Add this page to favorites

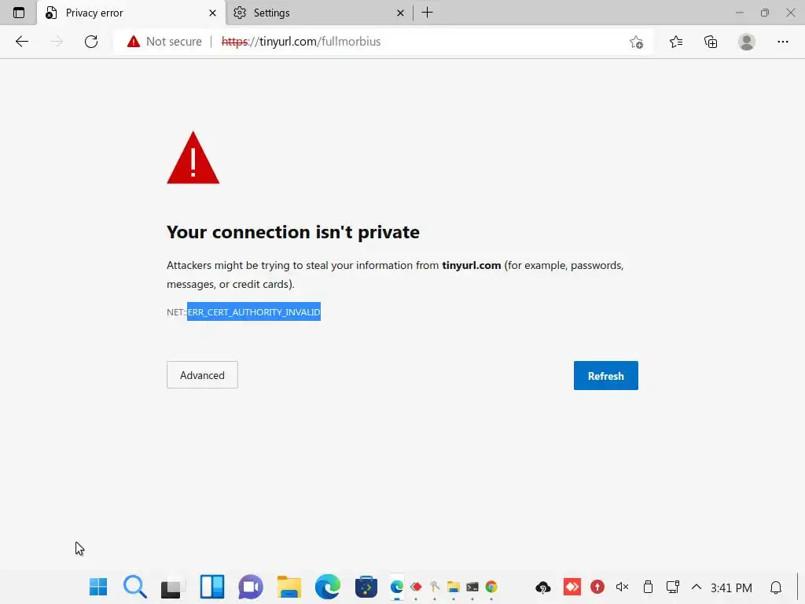(x=636, y=42)
